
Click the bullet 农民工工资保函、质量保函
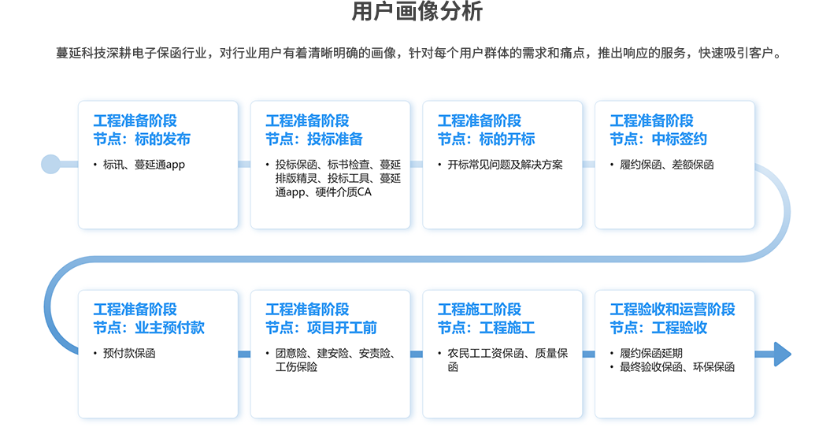tap(508, 360)
